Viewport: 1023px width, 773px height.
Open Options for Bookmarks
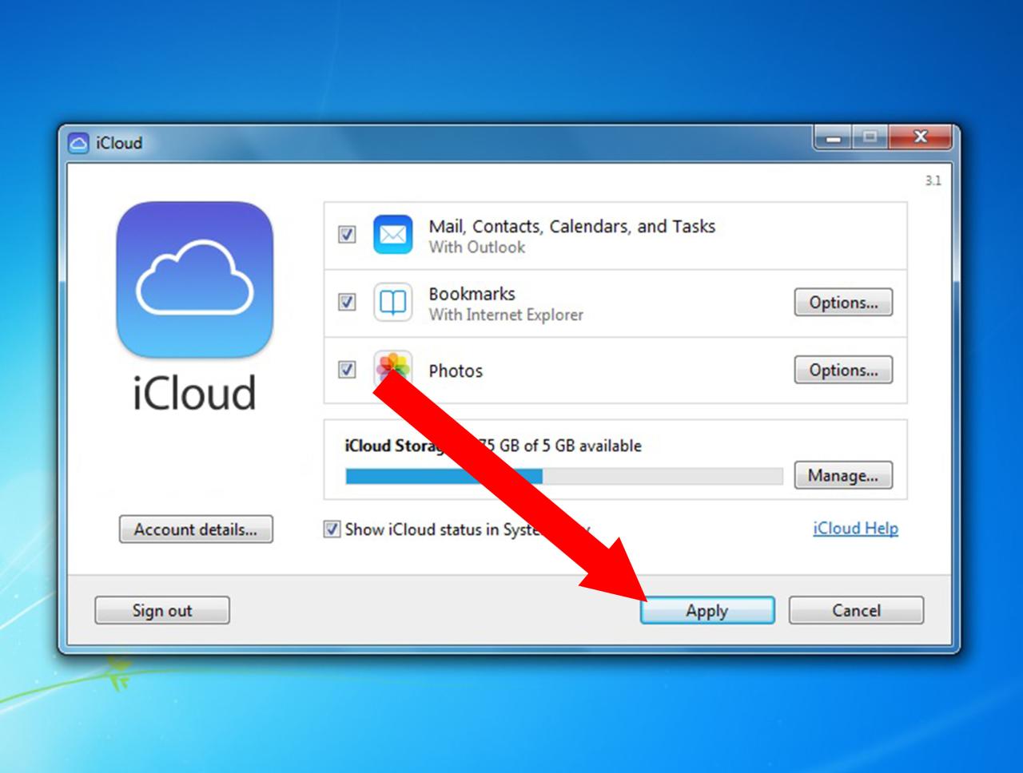click(x=843, y=303)
